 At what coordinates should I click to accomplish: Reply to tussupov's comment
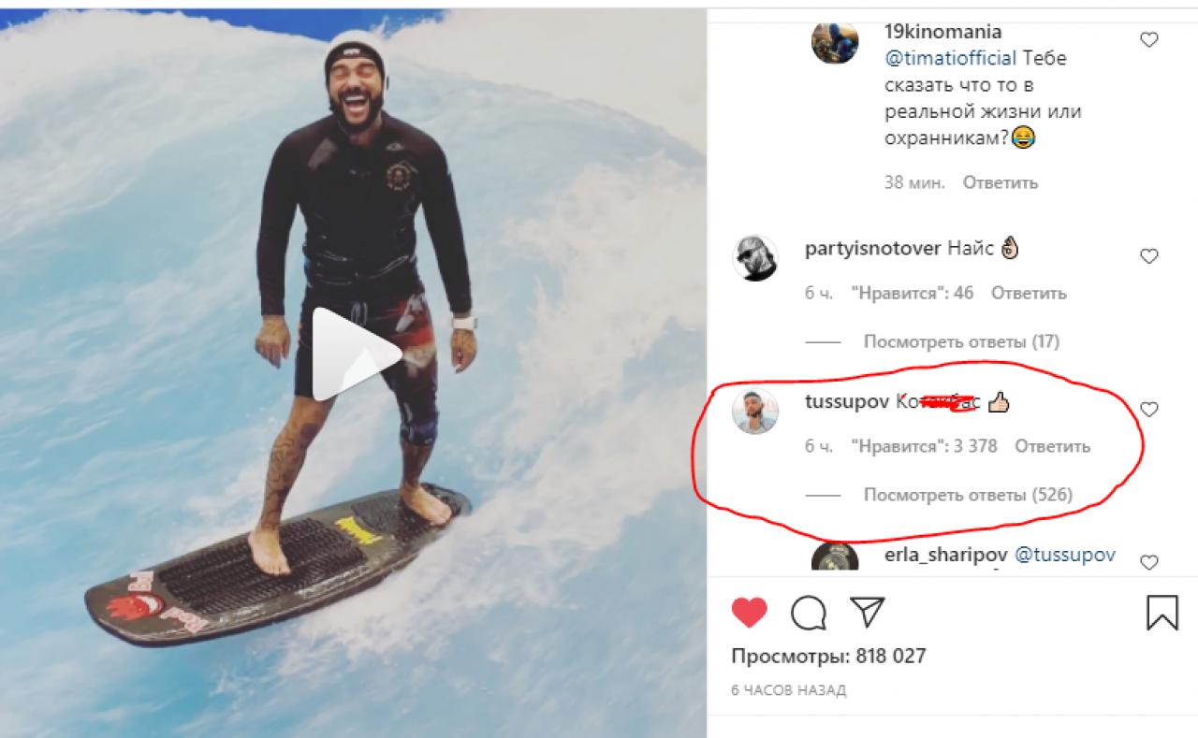pos(1052,446)
